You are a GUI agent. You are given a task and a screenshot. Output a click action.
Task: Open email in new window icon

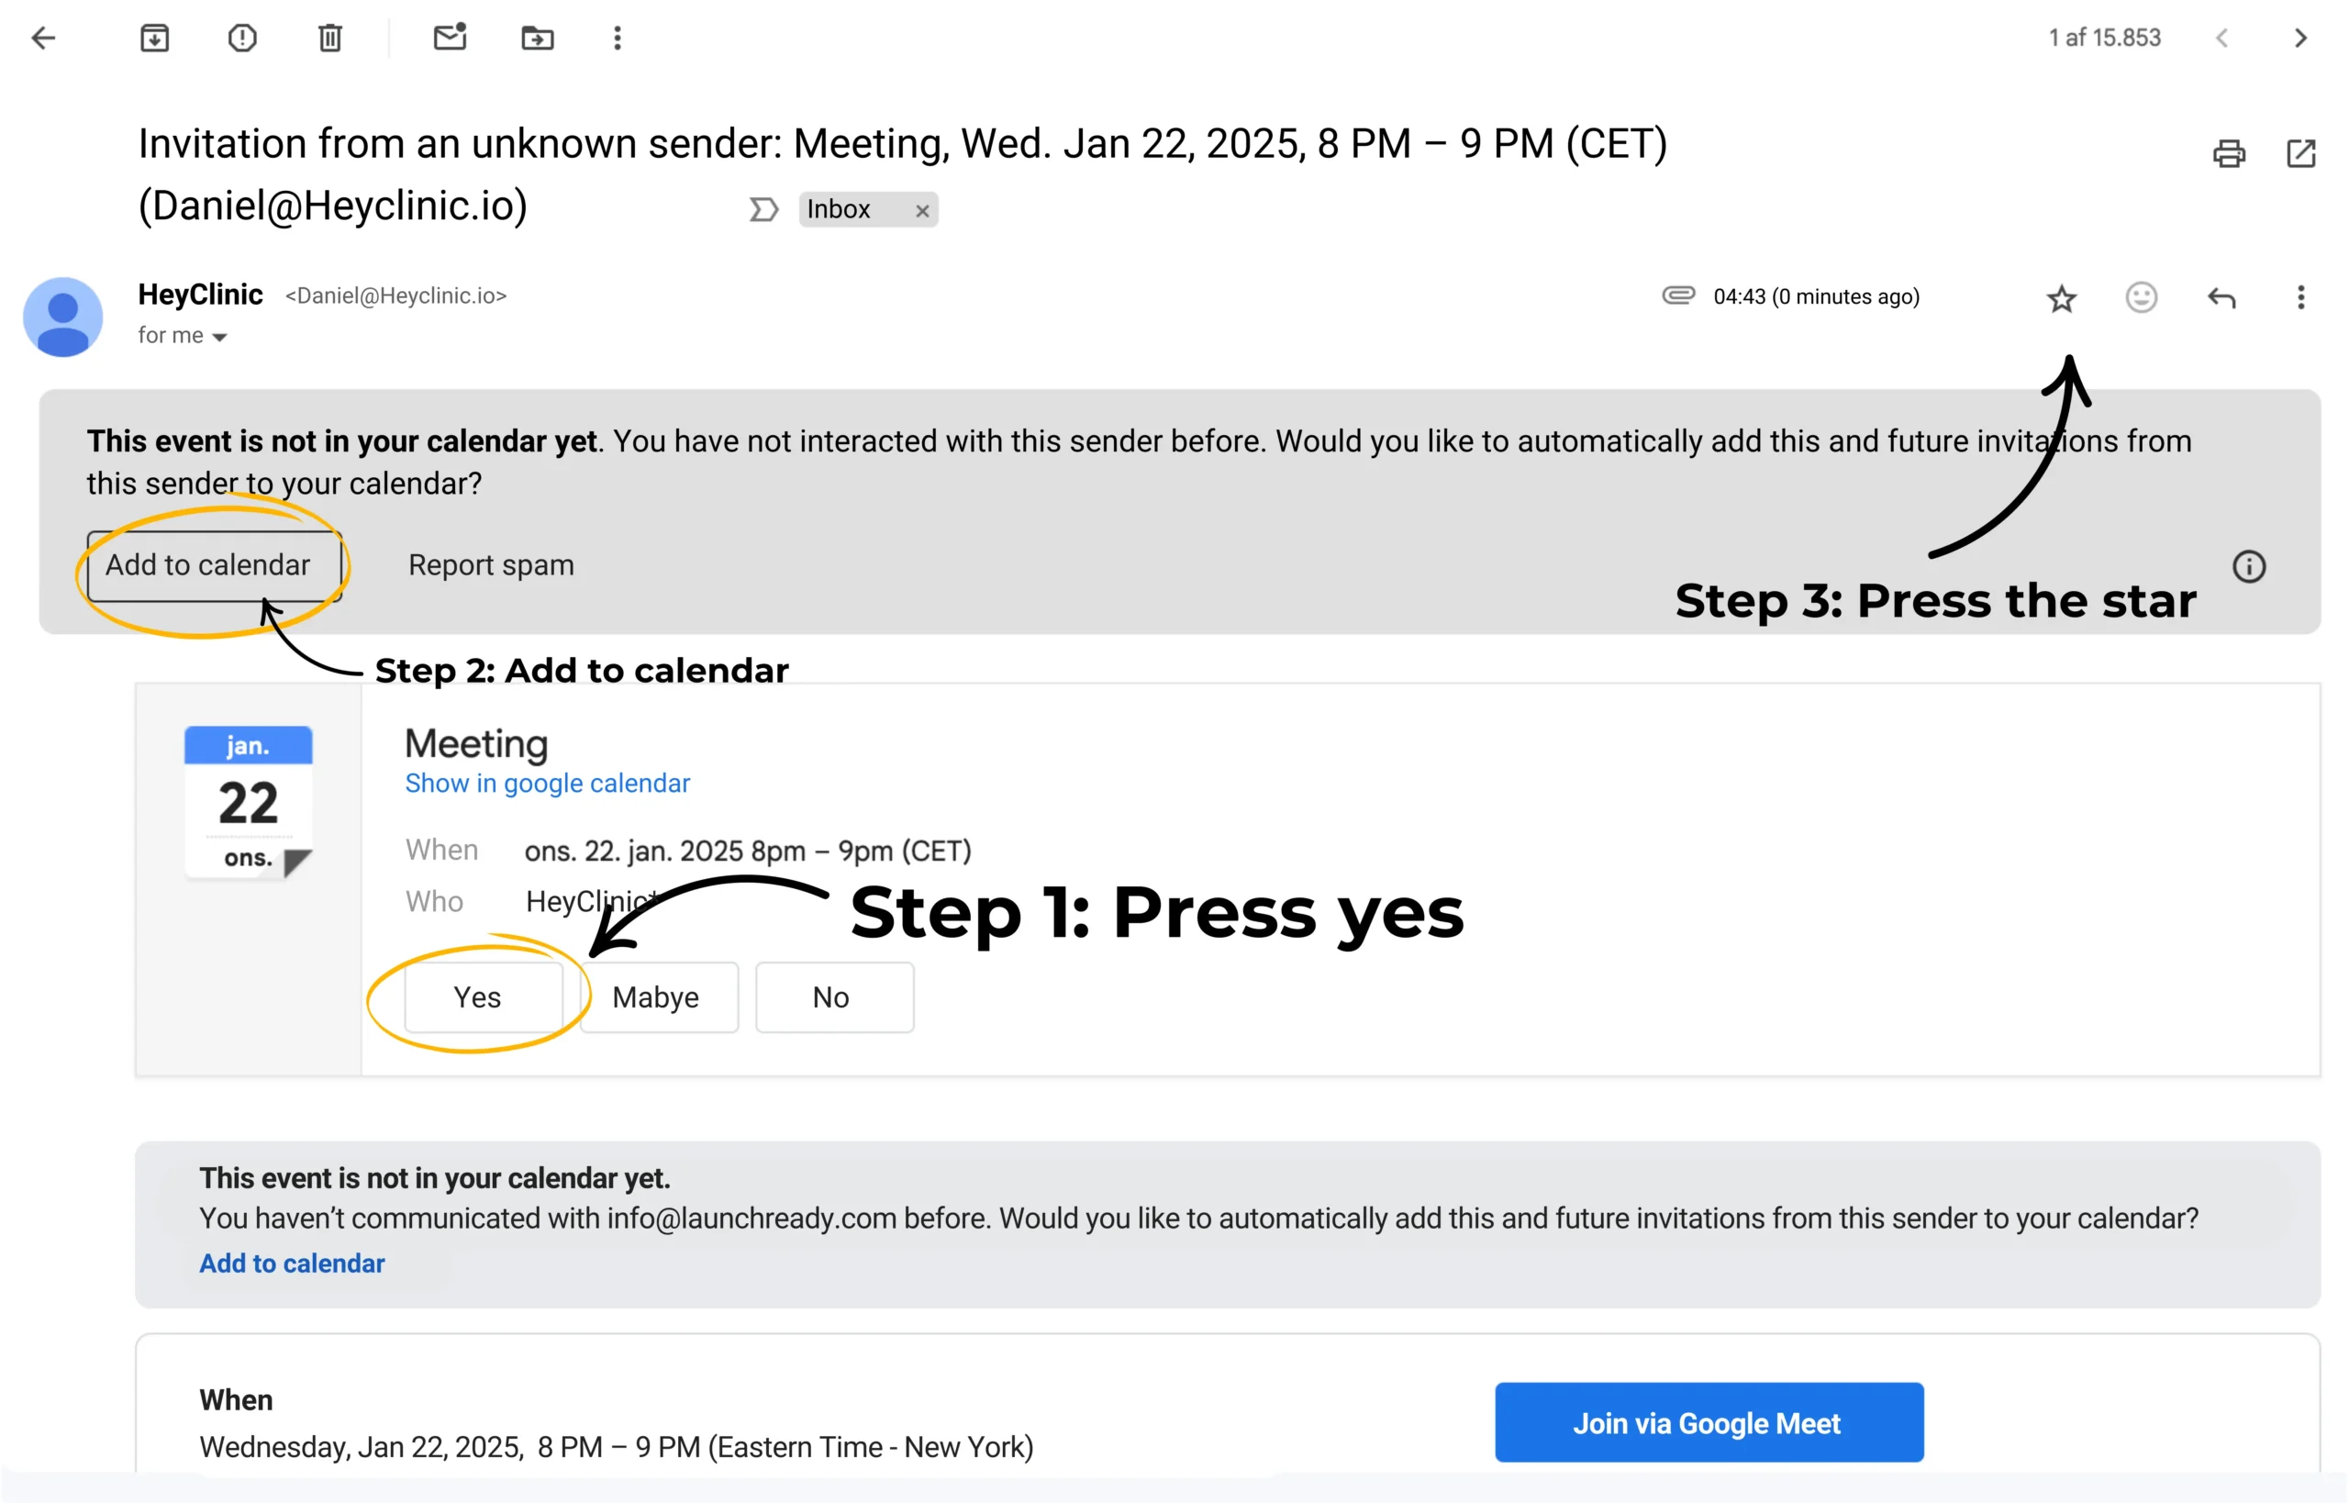coord(2300,153)
